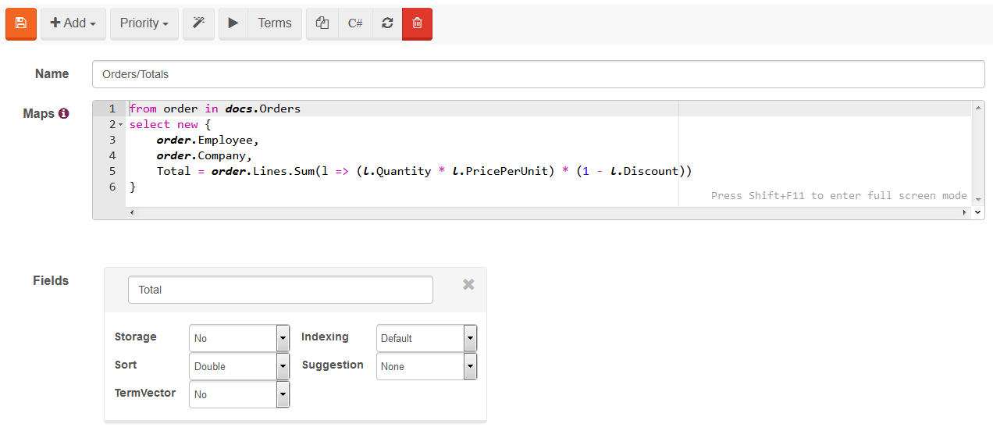Open the Sort dropdown set to Double
The image size is (993, 431).
pyautogui.click(x=239, y=366)
